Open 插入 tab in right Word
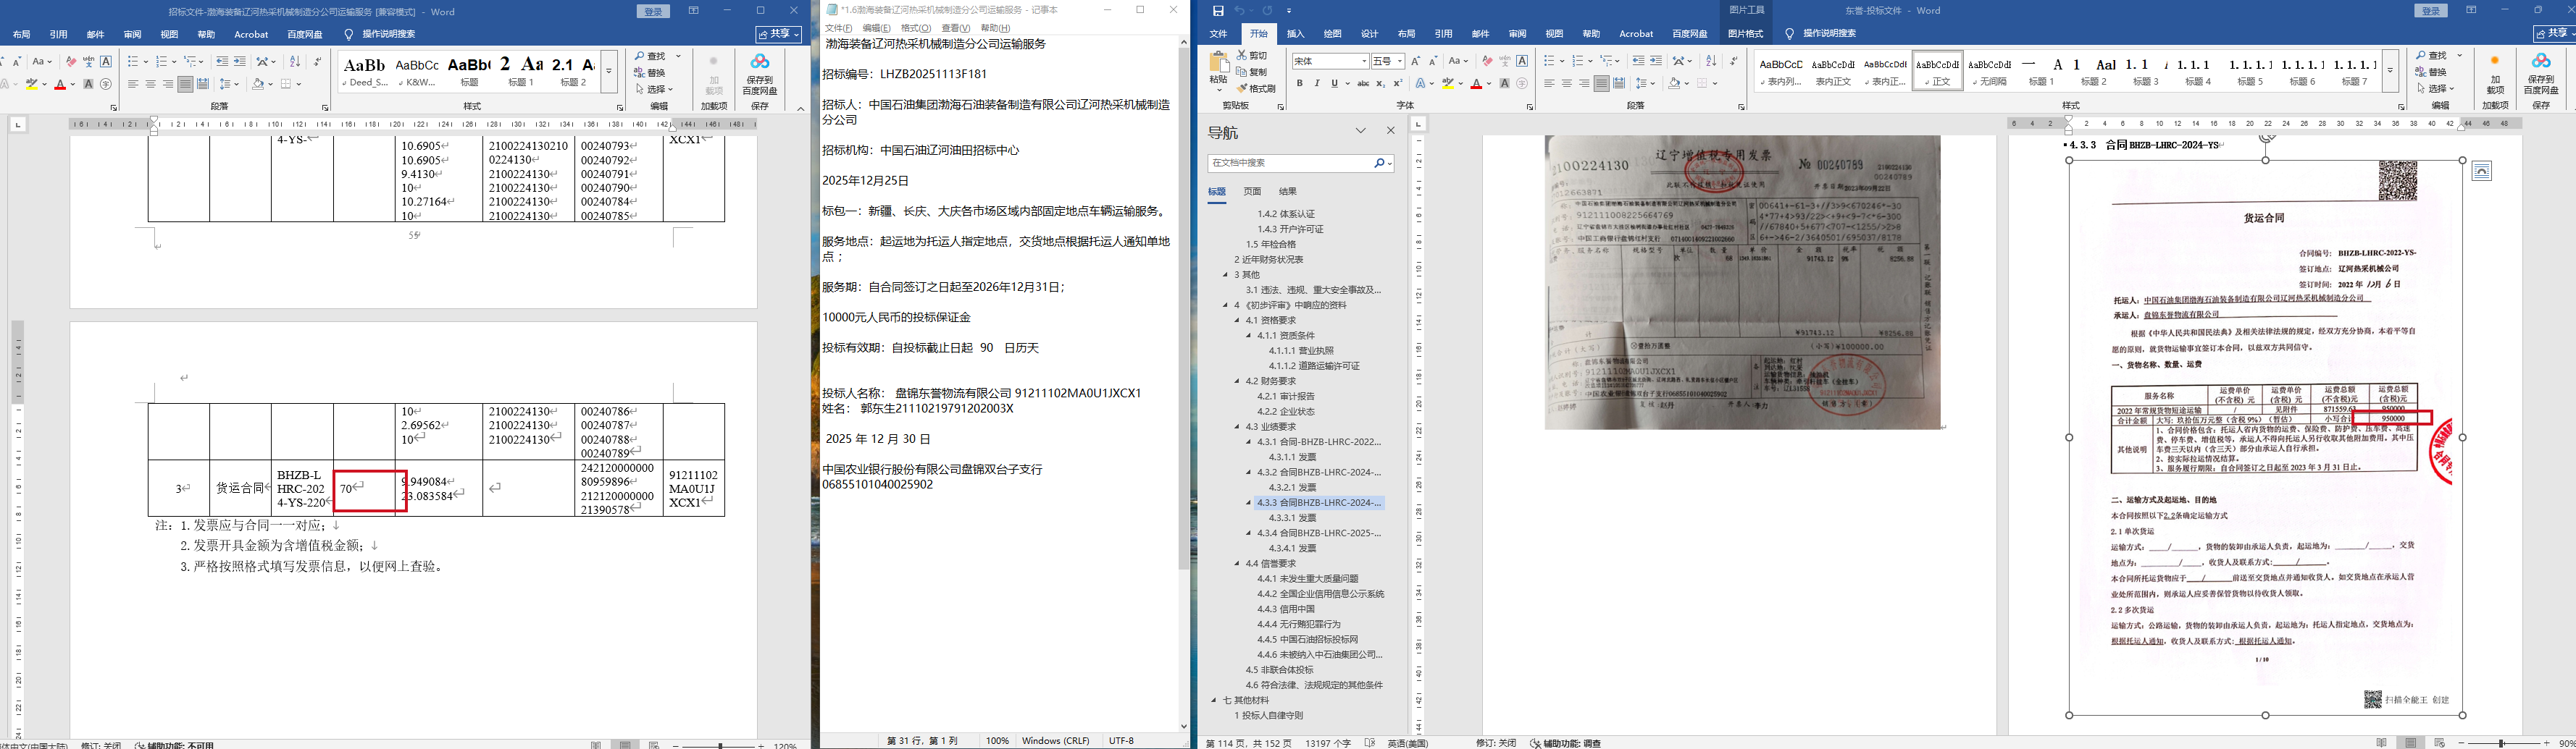2576x749 pixels. click(x=1295, y=34)
